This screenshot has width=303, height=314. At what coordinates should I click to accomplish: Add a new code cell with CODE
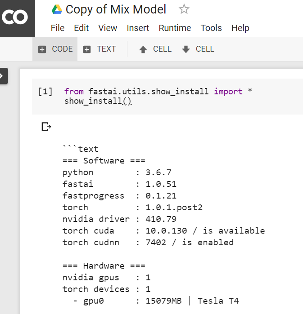pos(55,49)
